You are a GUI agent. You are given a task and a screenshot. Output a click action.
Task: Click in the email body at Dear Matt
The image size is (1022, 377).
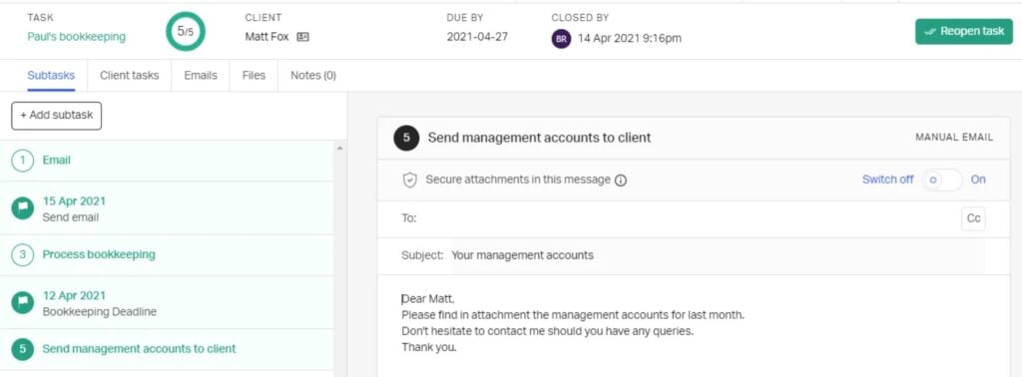428,299
